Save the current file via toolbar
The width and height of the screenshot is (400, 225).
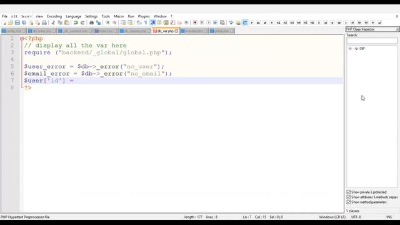click(17, 22)
